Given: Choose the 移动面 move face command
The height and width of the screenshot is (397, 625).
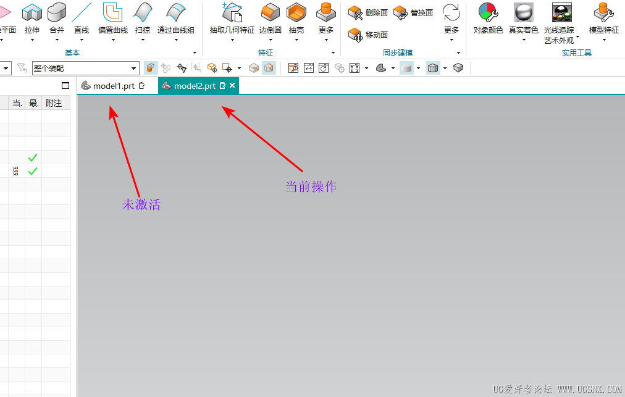Looking at the screenshot, I should 367,35.
